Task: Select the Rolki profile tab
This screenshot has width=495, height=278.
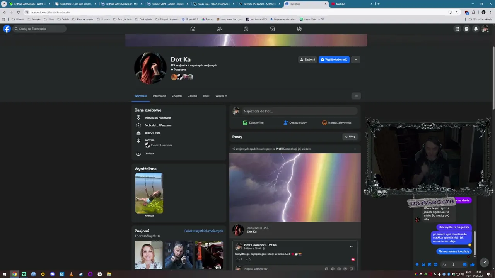Action: click(206, 96)
